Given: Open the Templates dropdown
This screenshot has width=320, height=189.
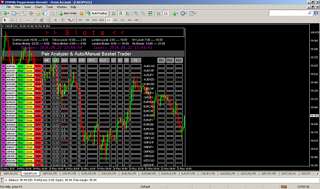Looking at the screenshot, I should (x=193, y=13).
